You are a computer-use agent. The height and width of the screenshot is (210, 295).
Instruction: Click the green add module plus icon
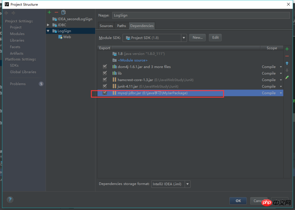point(49,13)
